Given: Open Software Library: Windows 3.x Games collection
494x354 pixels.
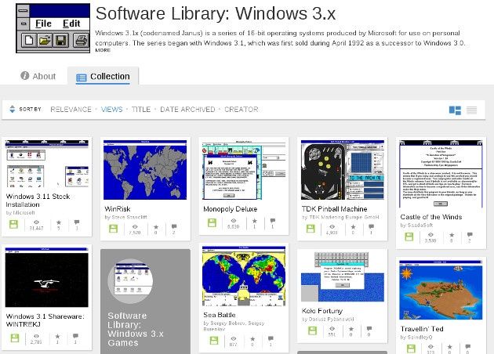Looking at the screenshot, I should point(145,302).
